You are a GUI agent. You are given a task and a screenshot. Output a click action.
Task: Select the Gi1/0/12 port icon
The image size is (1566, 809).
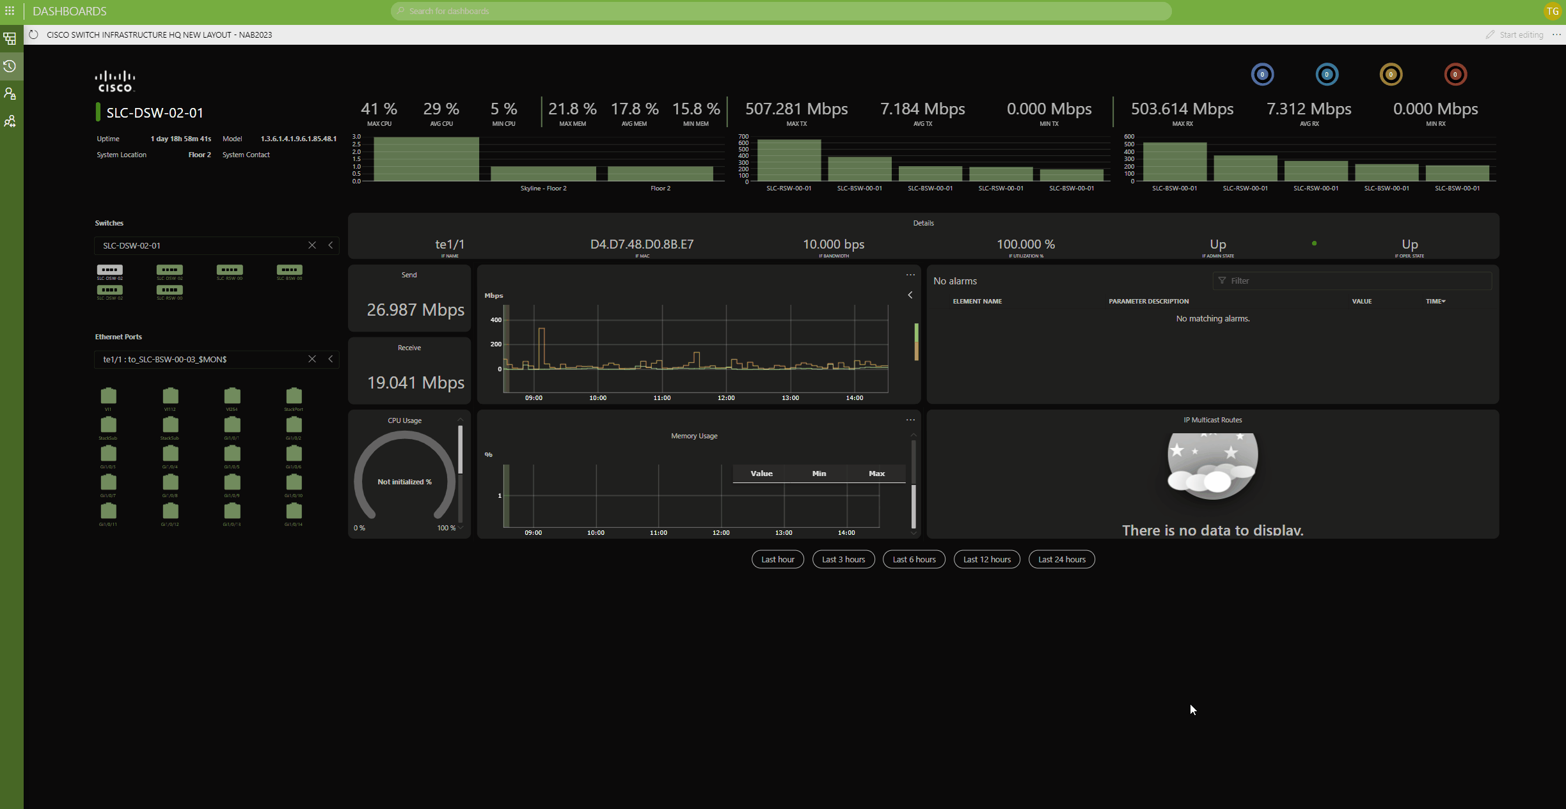click(x=170, y=511)
